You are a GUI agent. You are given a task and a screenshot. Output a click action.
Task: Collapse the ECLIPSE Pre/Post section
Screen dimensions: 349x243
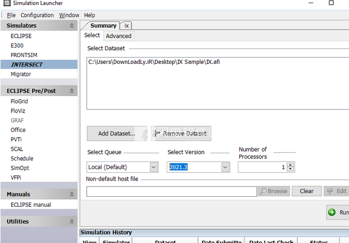click(71, 91)
